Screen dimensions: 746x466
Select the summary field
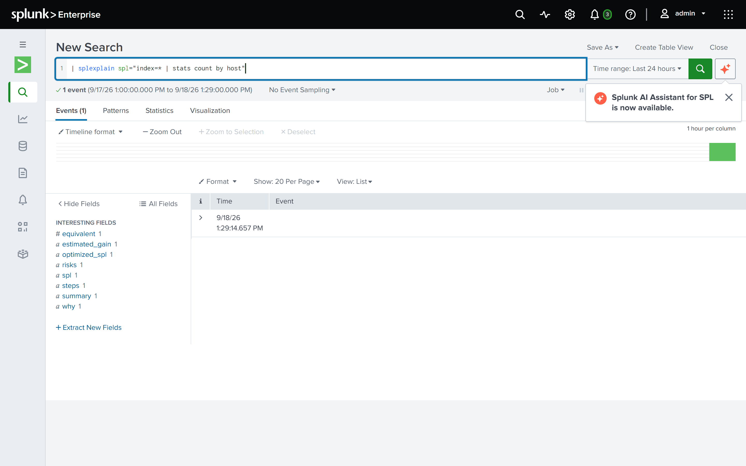point(76,296)
